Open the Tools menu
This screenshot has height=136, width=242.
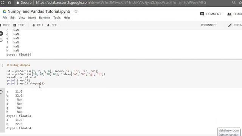pos(57,18)
